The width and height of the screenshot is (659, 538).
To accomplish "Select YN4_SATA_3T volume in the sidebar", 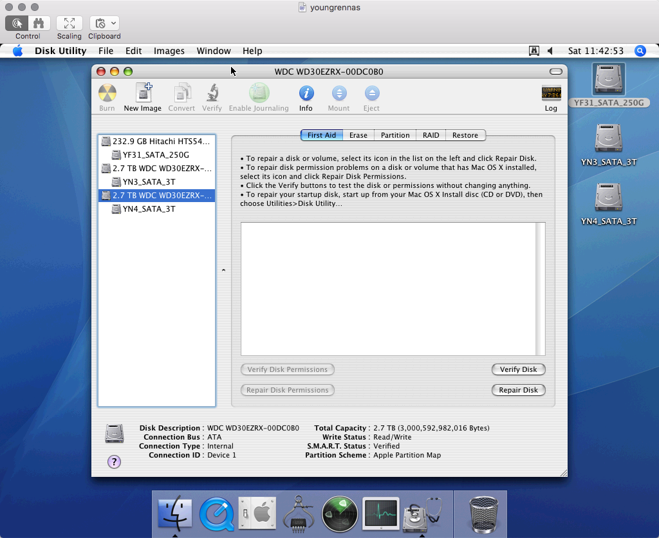I will coord(157,209).
